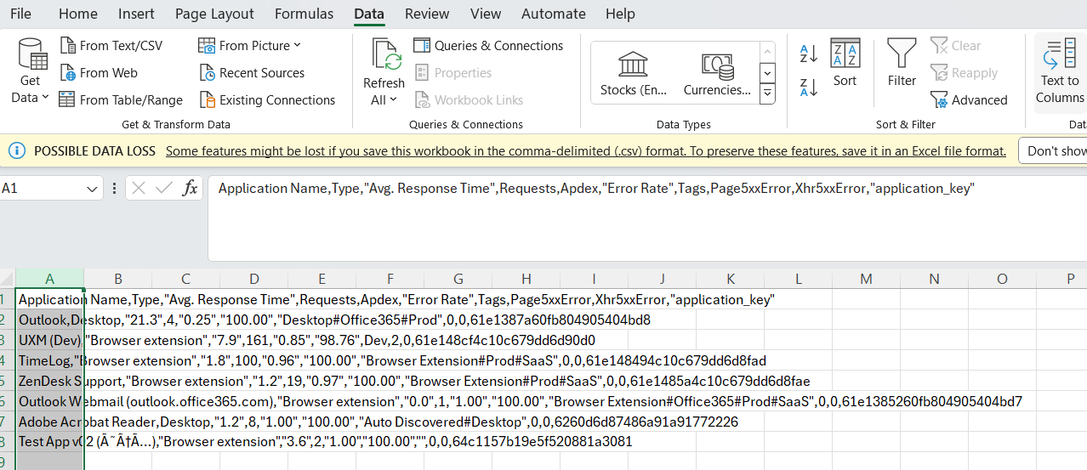
Task: Switch to the Formulas ribbon tab
Action: 304,14
